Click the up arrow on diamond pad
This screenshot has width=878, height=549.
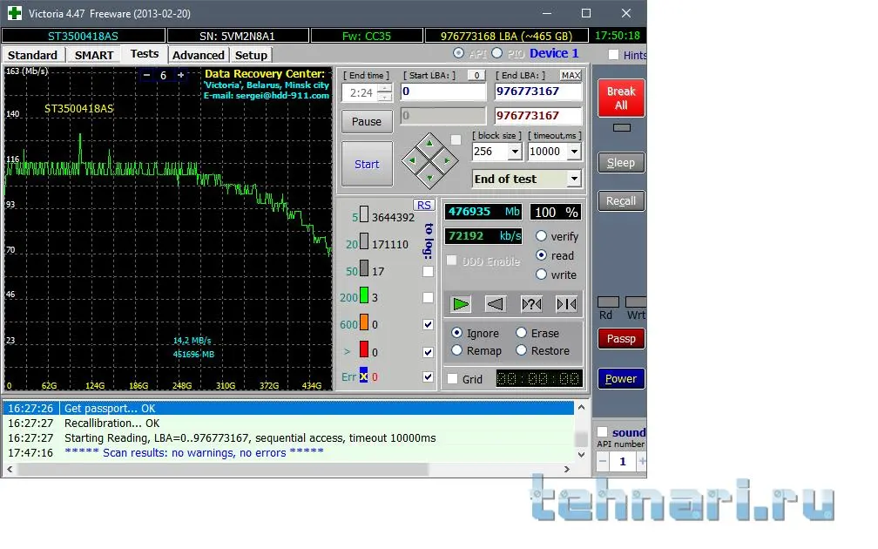429,144
